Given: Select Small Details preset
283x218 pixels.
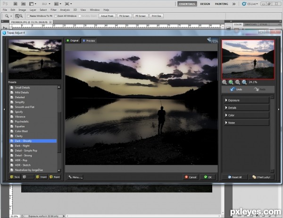Looking at the screenshot, I should click(33, 87).
